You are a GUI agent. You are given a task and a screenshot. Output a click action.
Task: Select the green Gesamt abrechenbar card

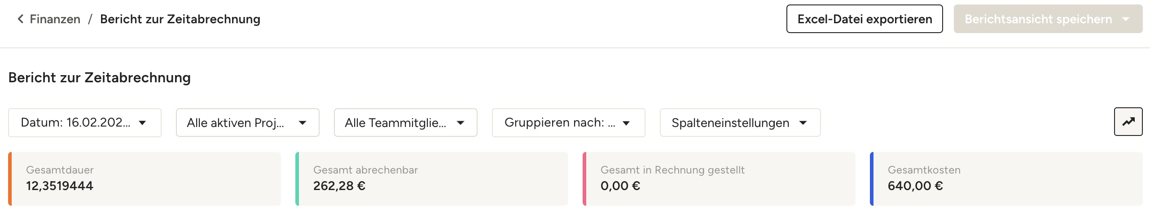click(x=432, y=179)
